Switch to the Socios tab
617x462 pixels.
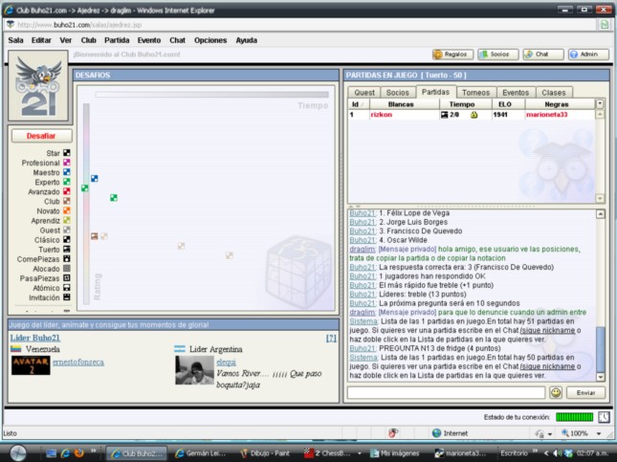click(x=397, y=93)
